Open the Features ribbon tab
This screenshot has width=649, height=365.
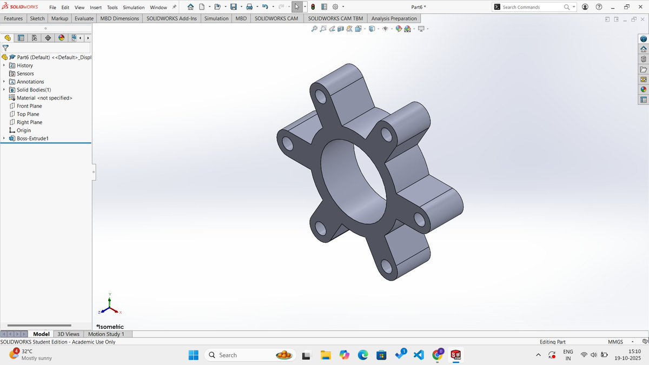(x=14, y=18)
